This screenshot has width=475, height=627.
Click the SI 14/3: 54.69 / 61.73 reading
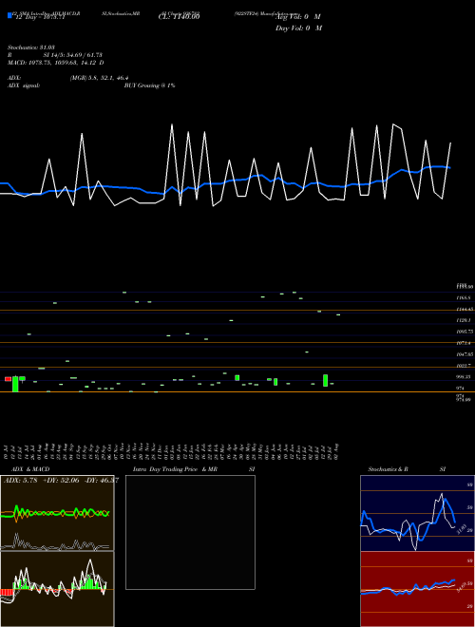(x=73, y=55)
